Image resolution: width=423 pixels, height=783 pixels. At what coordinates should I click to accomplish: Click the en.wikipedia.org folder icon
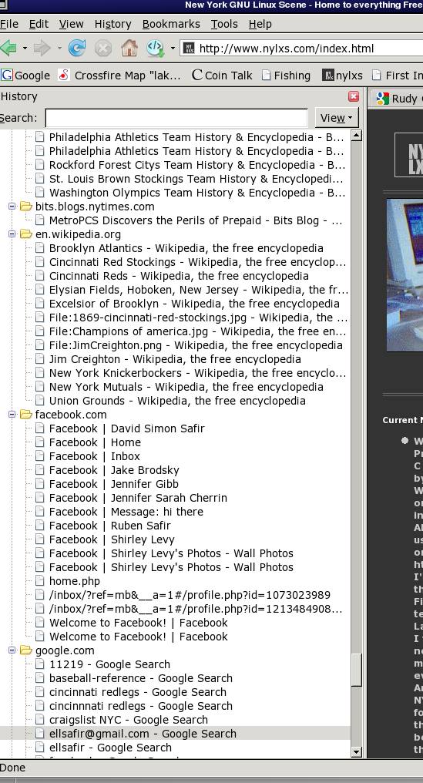[x=26, y=234]
